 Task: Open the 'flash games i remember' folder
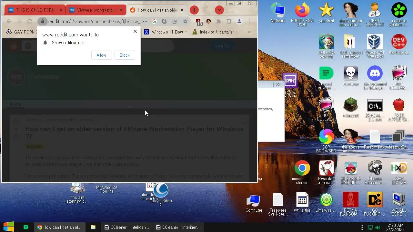(x=350, y=46)
